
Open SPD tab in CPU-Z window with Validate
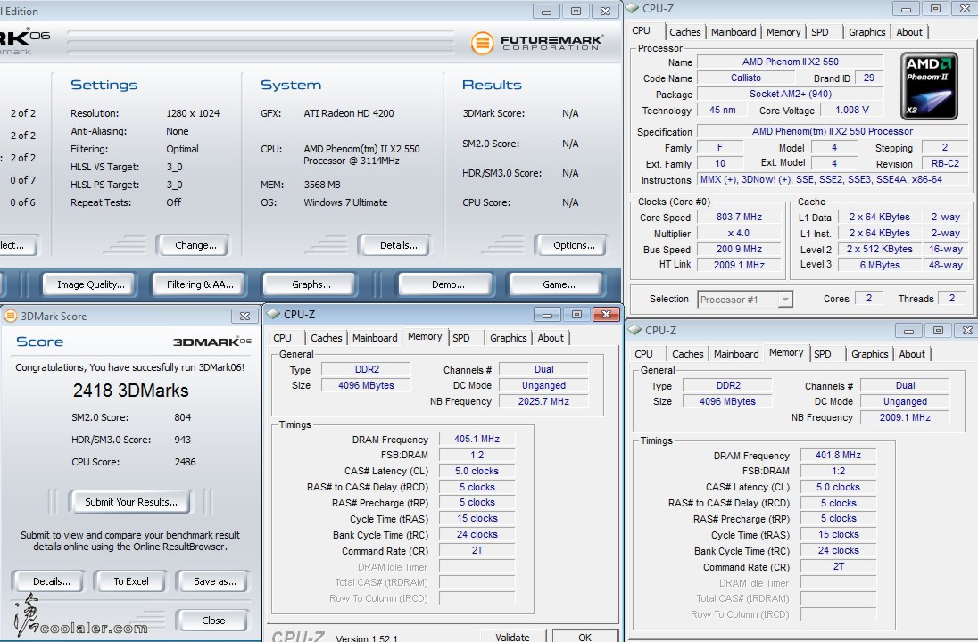click(461, 338)
